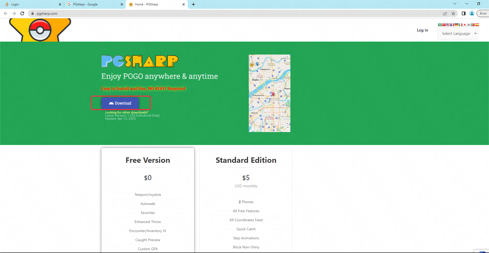
Task: Click the blue Download button
Action: coord(120,103)
